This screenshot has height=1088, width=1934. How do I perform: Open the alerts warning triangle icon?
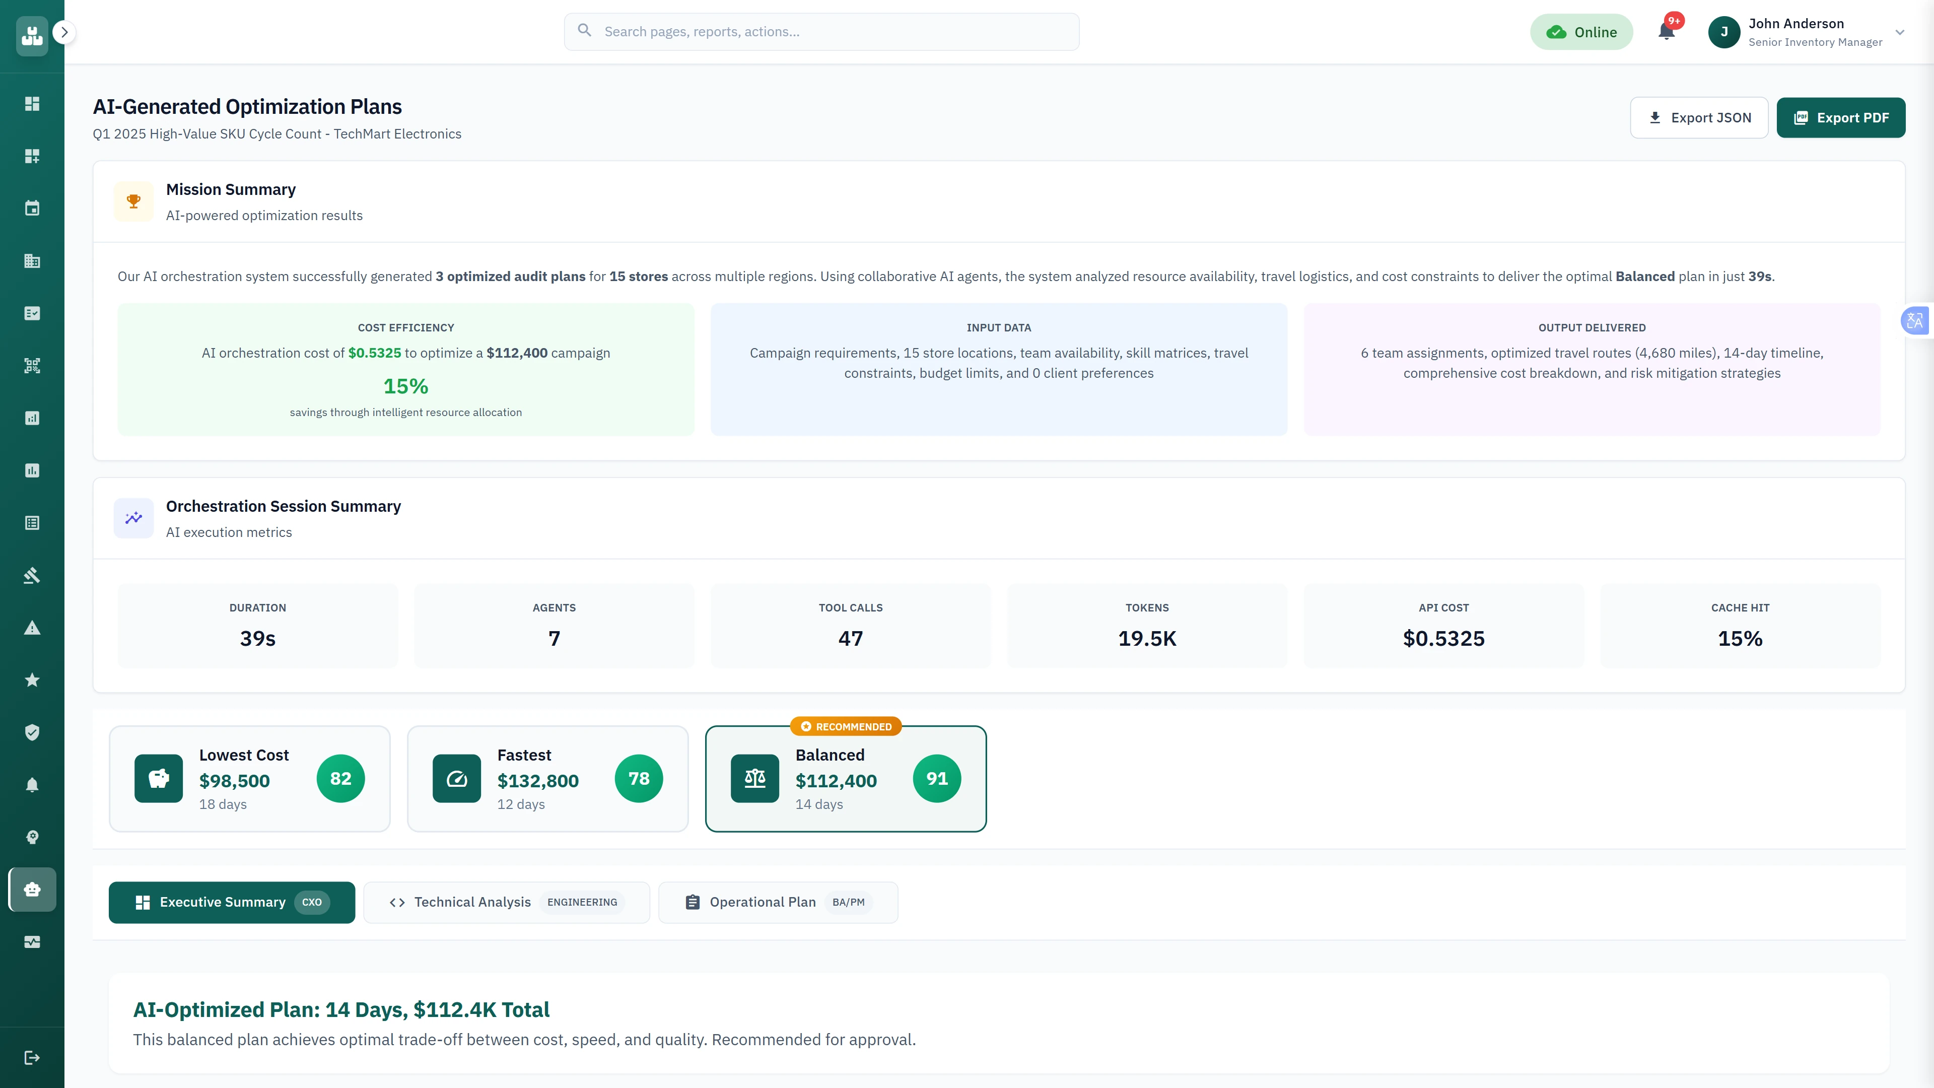(x=32, y=627)
